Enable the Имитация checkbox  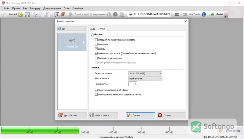[96, 44]
